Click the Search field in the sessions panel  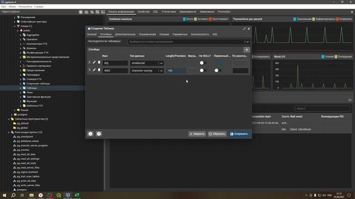[322, 108]
